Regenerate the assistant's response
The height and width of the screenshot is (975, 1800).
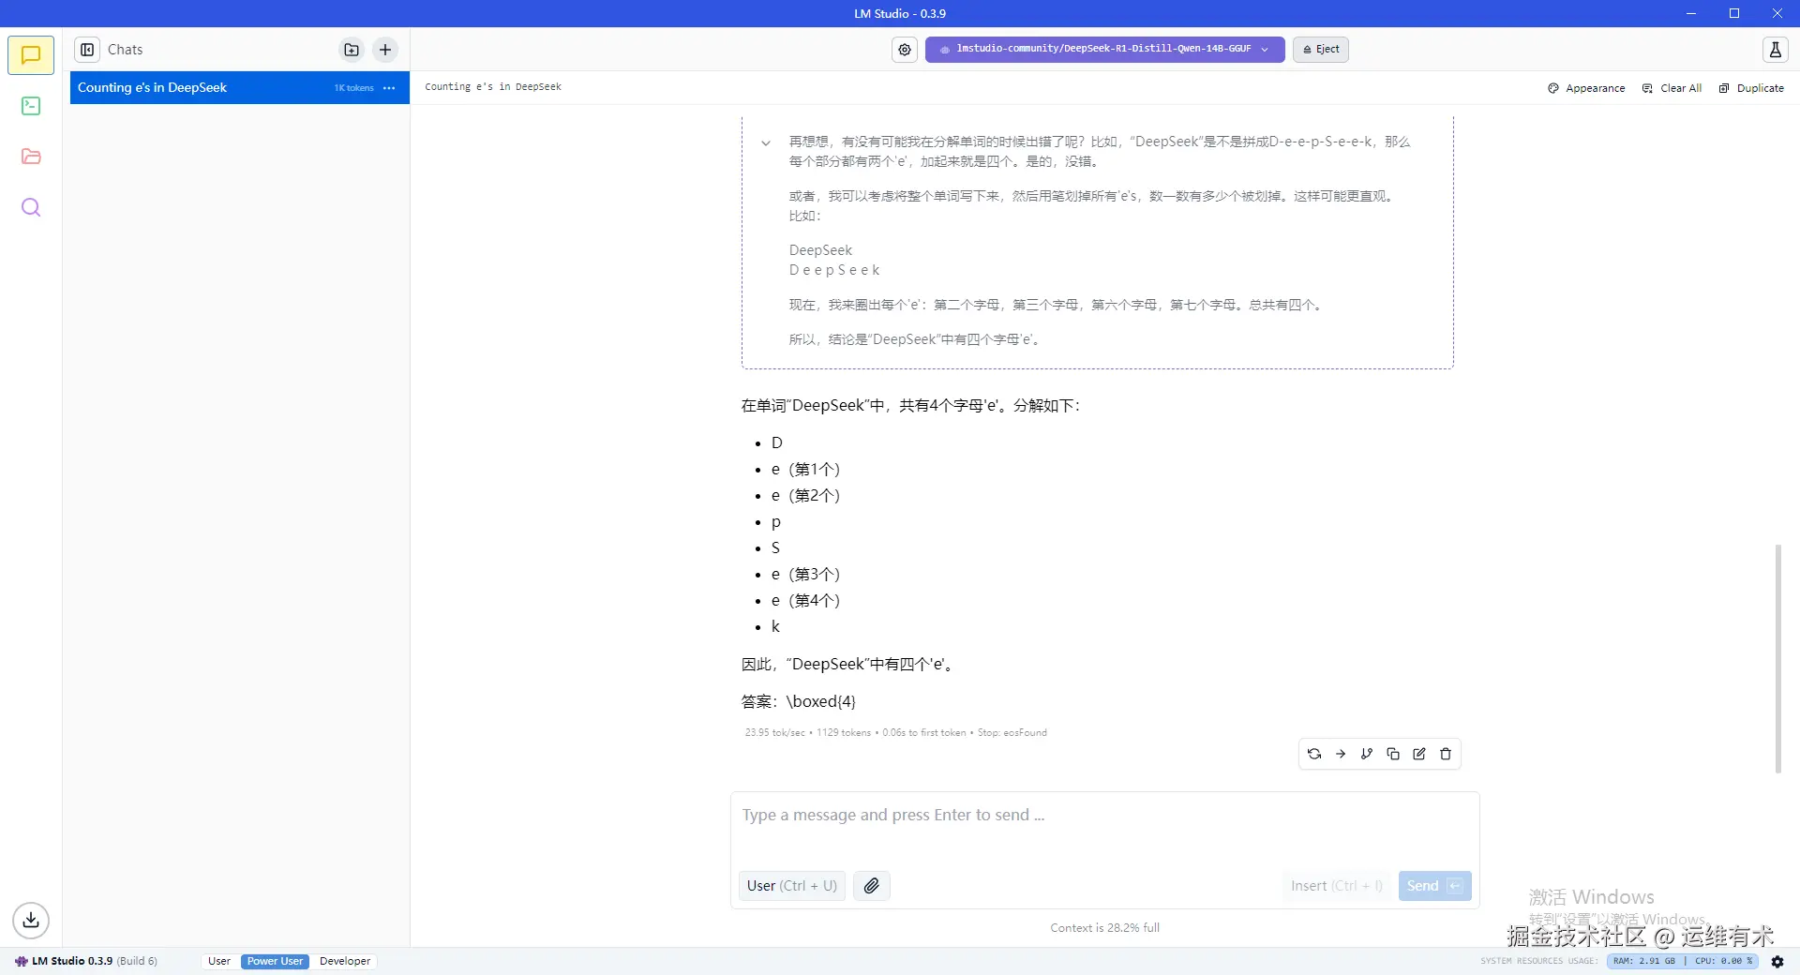(x=1313, y=754)
